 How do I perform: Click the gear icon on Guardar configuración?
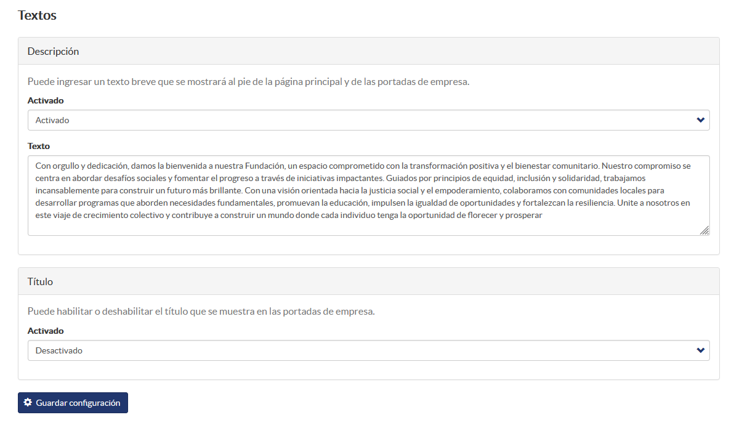[28, 402]
